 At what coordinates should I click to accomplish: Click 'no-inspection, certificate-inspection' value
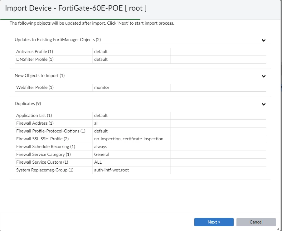tap(129, 139)
